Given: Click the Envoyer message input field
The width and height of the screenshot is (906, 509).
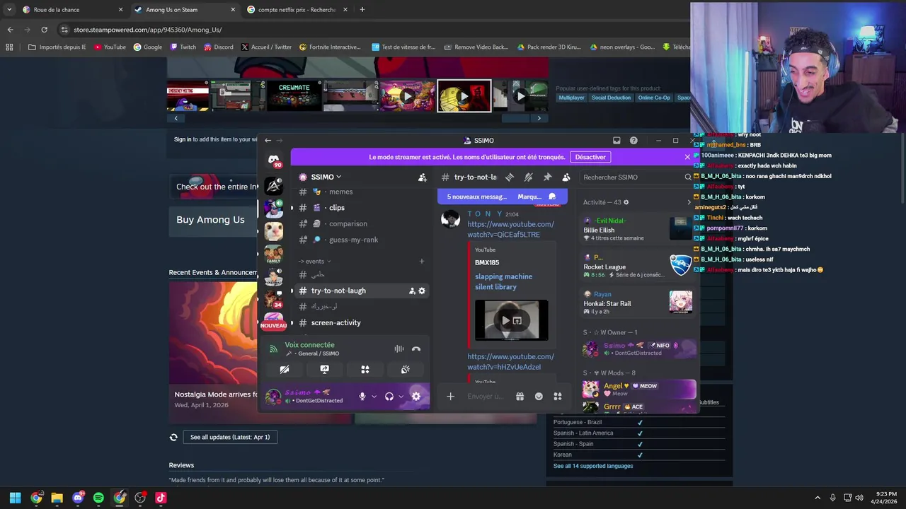Looking at the screenshot, I should click(486, 397).
